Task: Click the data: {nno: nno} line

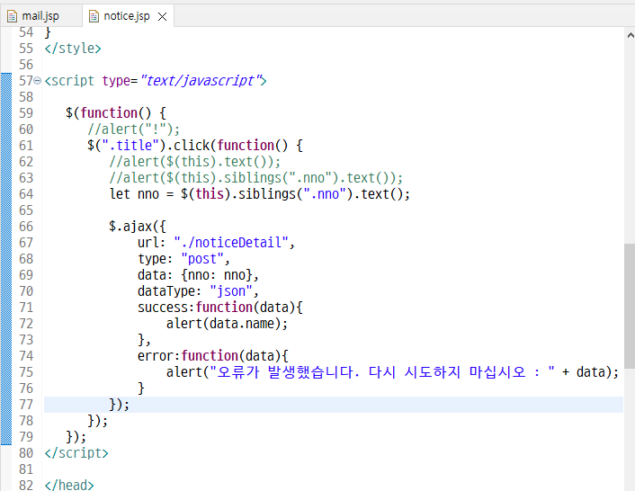Action: coord(198,275)
